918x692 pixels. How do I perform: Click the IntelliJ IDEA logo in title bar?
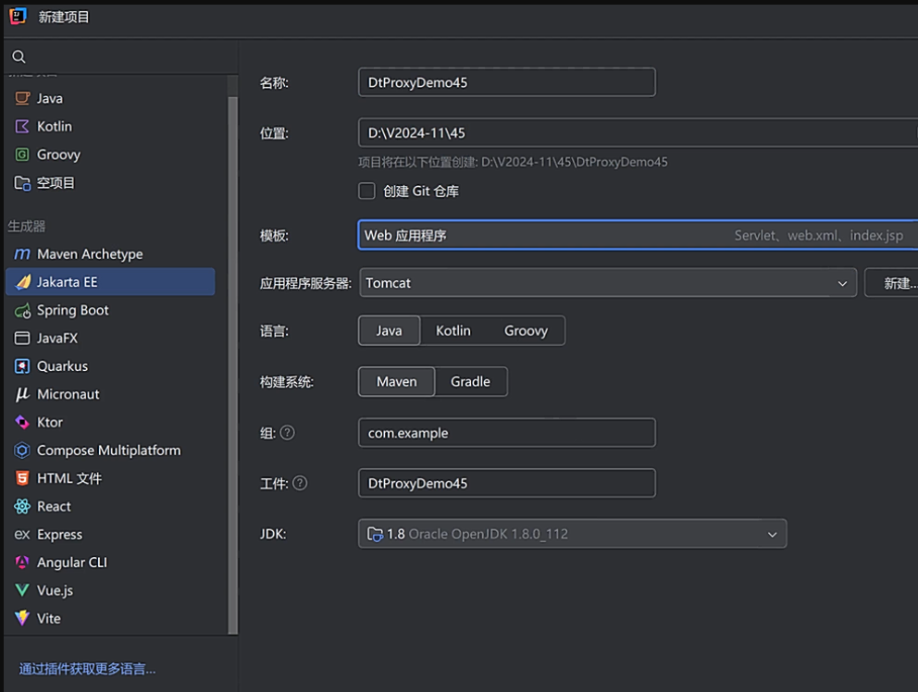point(19,17)
